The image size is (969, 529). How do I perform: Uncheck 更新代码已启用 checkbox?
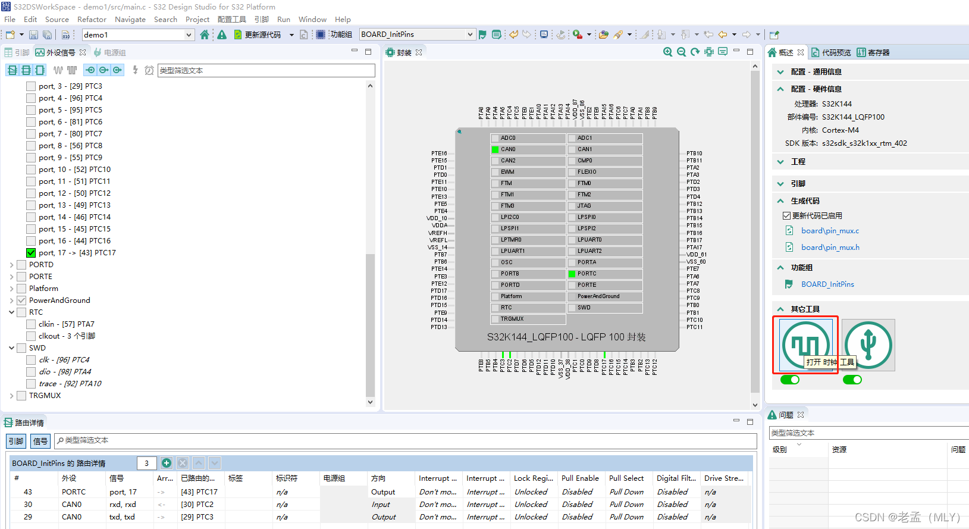point(786,215)
